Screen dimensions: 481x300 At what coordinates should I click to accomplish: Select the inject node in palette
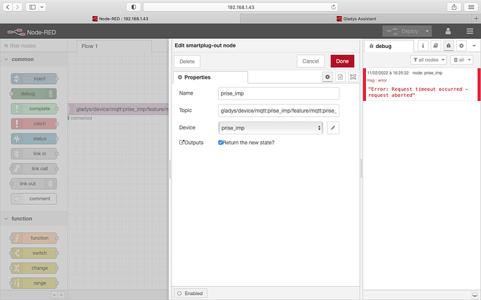33,79
